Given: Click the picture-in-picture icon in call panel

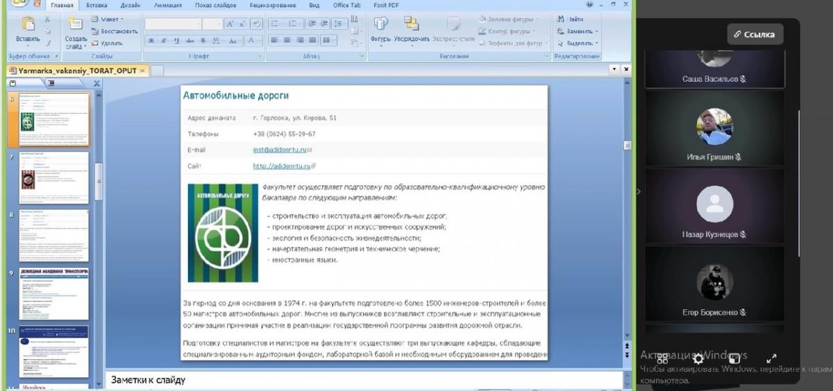Looking at the screenshot, I should (x=734, y=359).
